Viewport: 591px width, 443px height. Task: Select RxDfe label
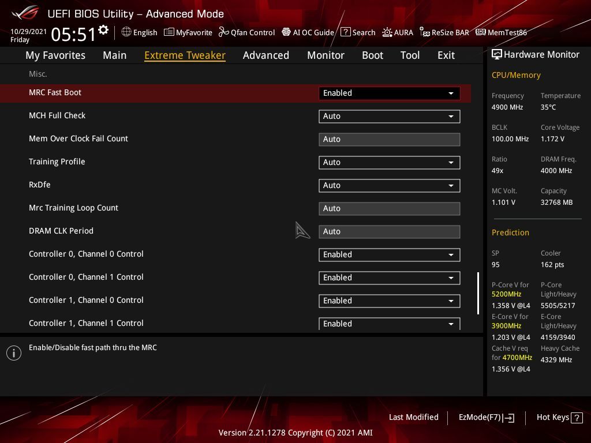coord(40,185)
